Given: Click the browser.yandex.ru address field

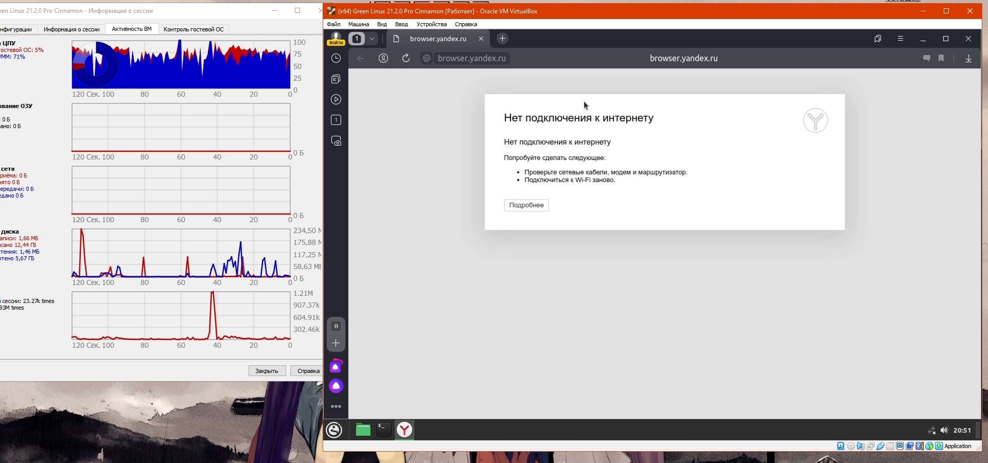Looking at the screenshot, I should click(x=471, y=59).
